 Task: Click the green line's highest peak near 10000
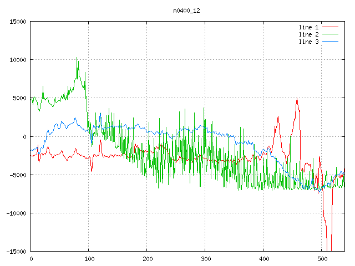pos(77,58)
